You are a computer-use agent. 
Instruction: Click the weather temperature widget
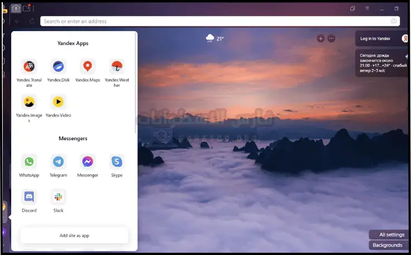(215, 38)
